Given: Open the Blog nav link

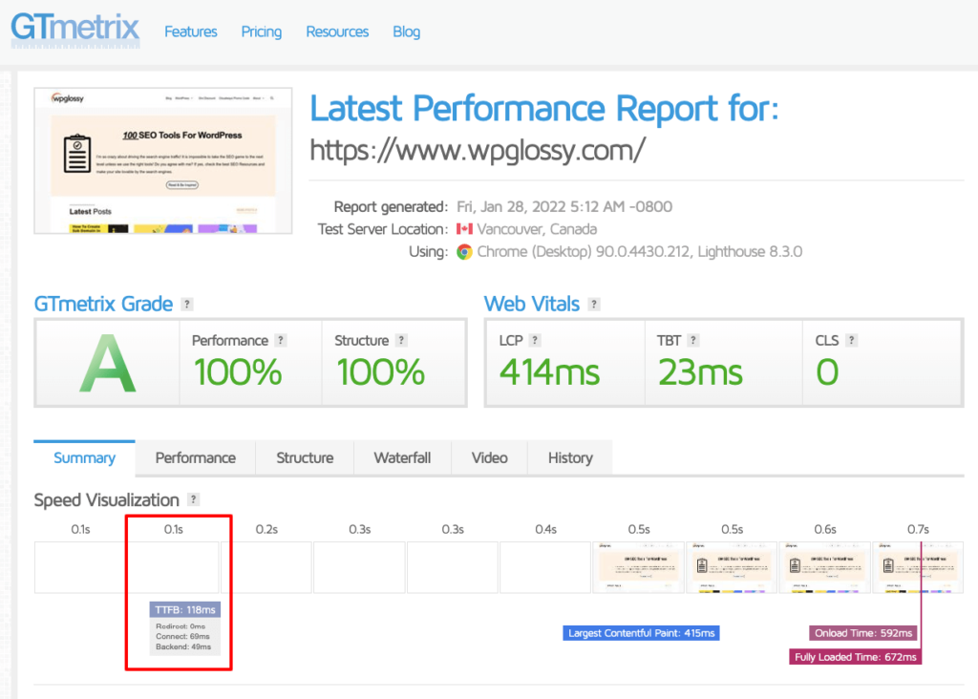Looking at the screenshot, I should 407,32.
